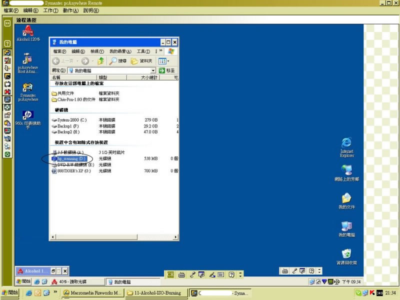Click the 搜尋 search icon in explorer toolbar

[x=118, y=60]
